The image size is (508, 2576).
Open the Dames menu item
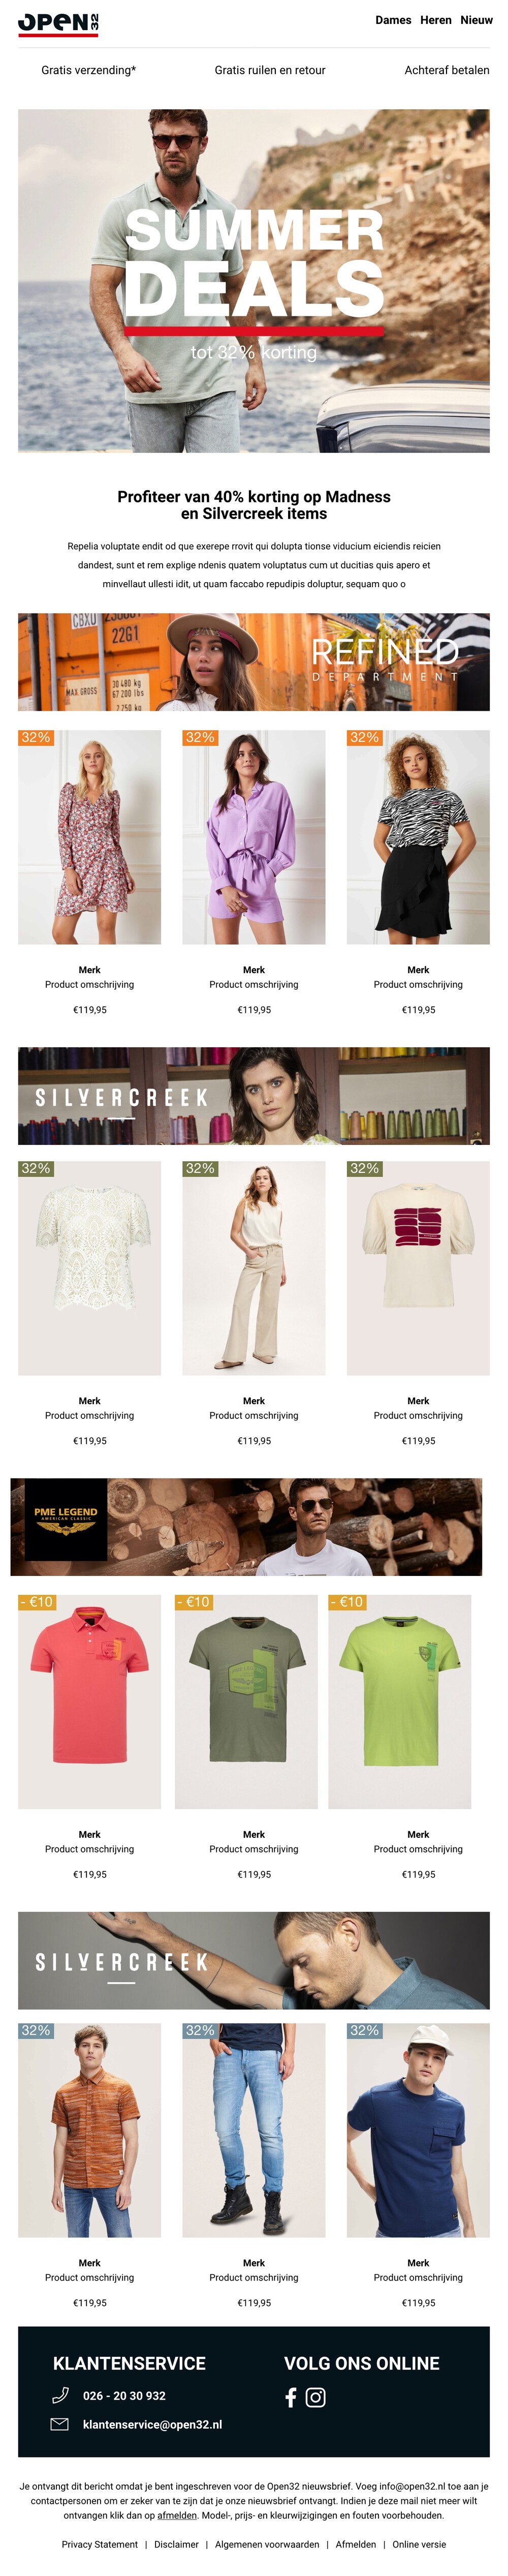tap(393, 20)
